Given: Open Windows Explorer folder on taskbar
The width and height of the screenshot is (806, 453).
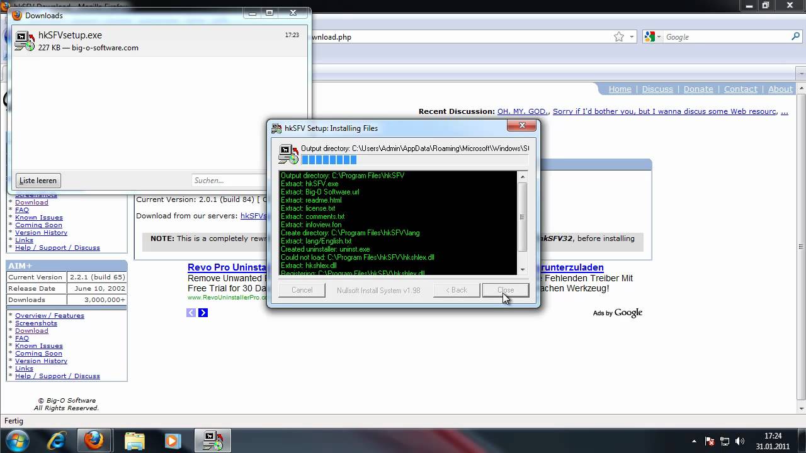Looking at the screenshot, I should [x=135, y=440].
